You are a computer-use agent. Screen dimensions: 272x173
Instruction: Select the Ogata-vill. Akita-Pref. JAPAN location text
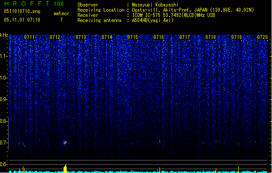pos(193,10)
